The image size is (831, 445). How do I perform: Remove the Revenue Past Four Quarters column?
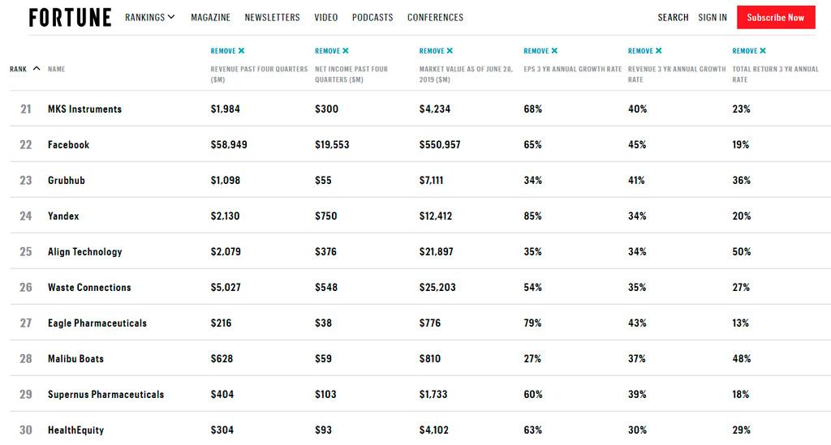click(x=227, y=51)
